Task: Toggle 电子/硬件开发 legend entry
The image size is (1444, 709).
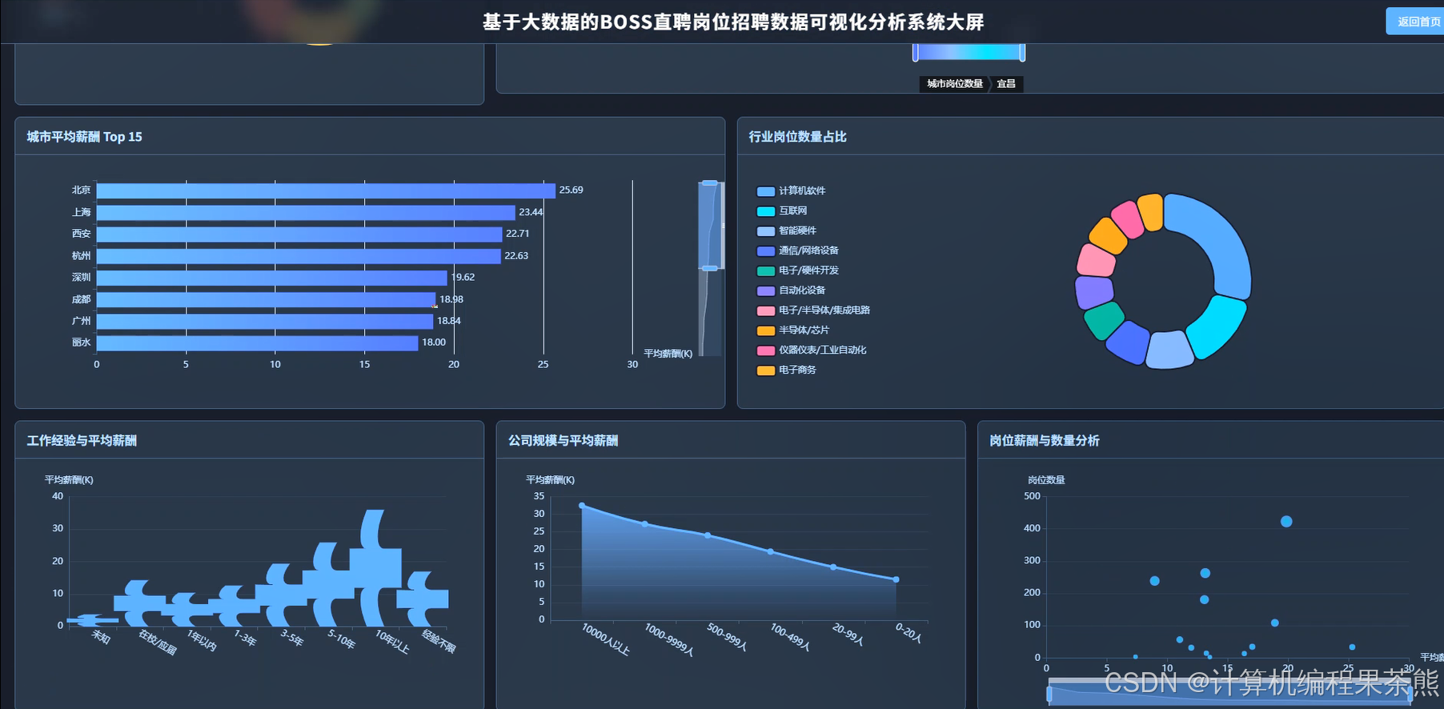Action: click(798, 271)
